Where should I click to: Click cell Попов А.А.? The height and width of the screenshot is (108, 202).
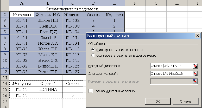tap(48, 43)
